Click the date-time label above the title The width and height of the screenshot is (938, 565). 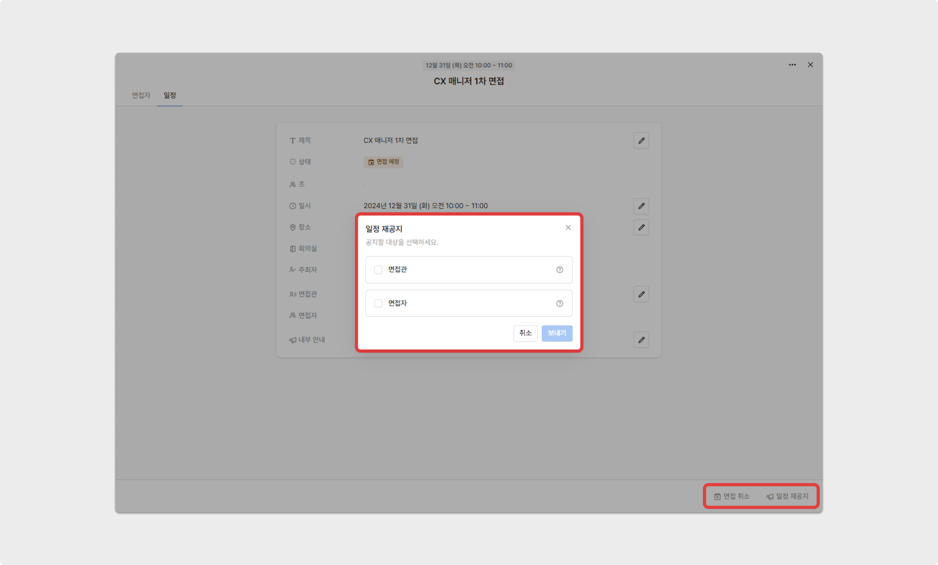469,65
